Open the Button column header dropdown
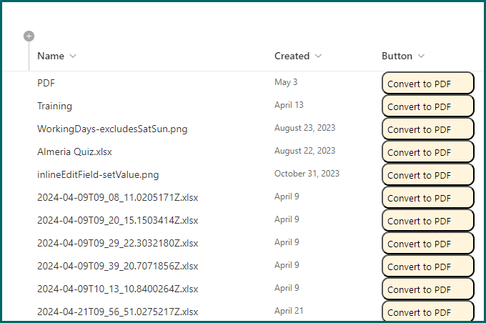The image size is (486, 323). pyautogui.click(x=421, y=56)
